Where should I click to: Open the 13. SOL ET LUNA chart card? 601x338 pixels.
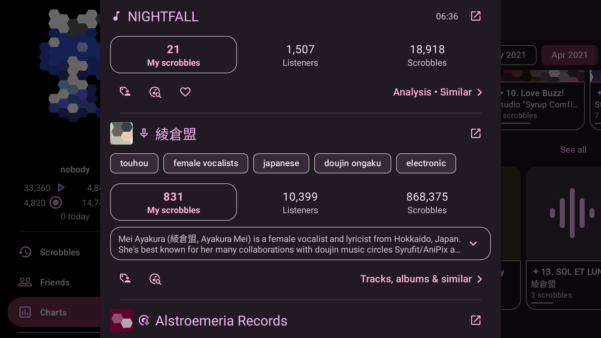pos(563,238)
